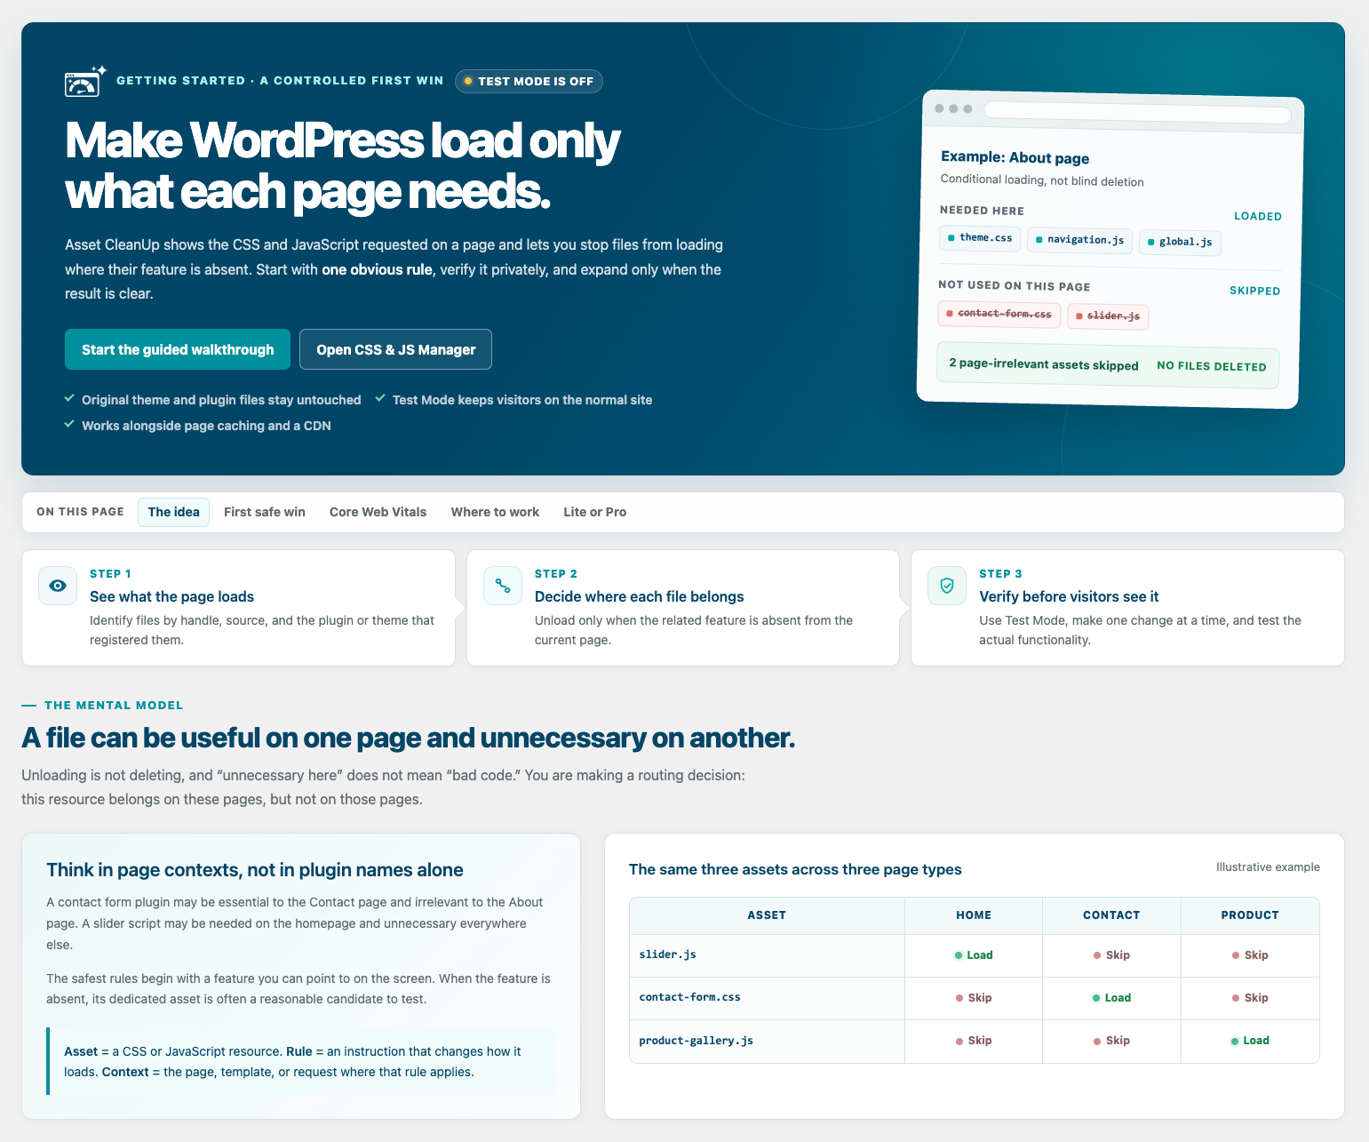Screen dimensions: 1369x1142
Task: Click Load in slider.js Home cell
Action: (x=974, y=955)
